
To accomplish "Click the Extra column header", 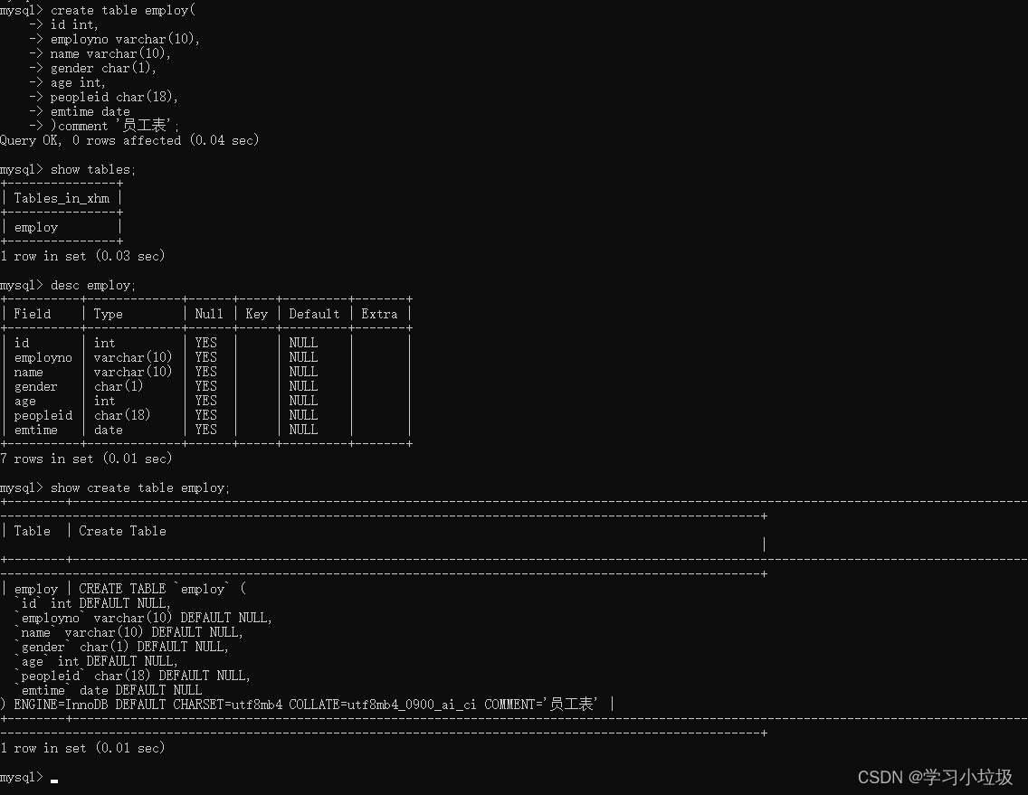I will point(379,313).
